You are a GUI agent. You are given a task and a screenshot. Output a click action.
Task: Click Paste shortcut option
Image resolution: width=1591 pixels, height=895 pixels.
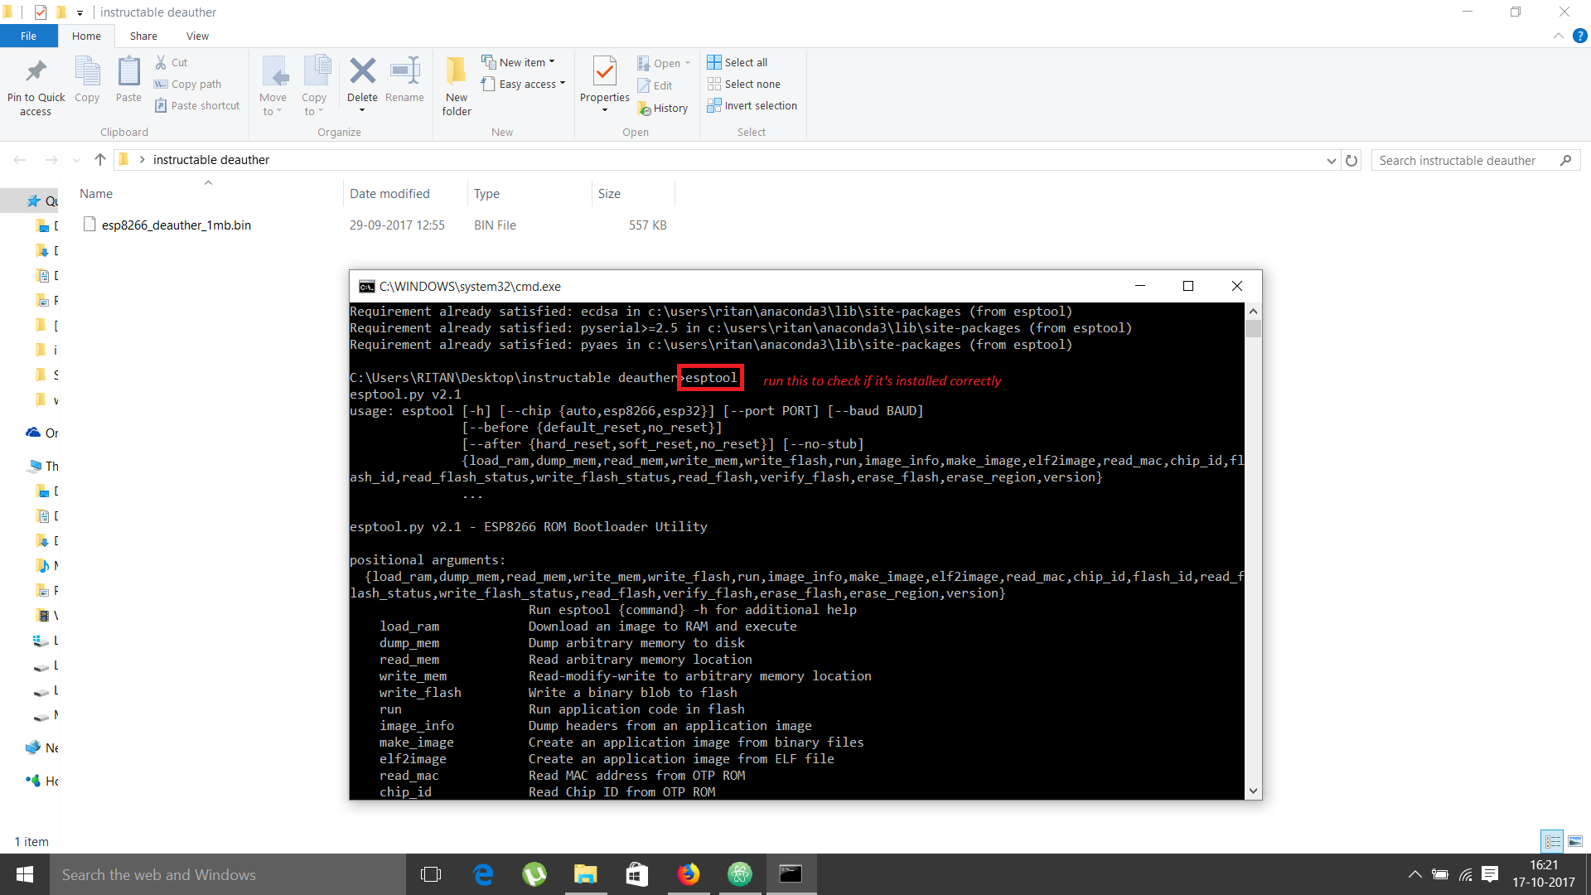(x=197, y=105)
